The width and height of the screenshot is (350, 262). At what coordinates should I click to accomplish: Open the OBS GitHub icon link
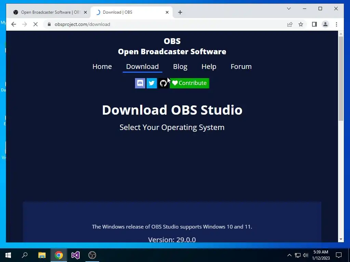pyautogui.click(x=163, y=83)
